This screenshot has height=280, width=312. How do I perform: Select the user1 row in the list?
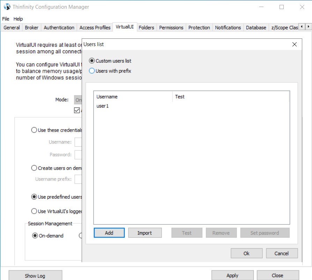pos(191,106)
